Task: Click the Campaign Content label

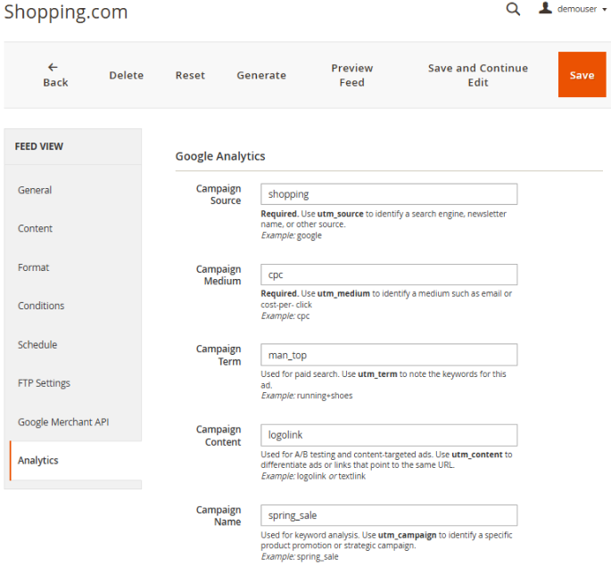Action: click(x=219, y=436)
